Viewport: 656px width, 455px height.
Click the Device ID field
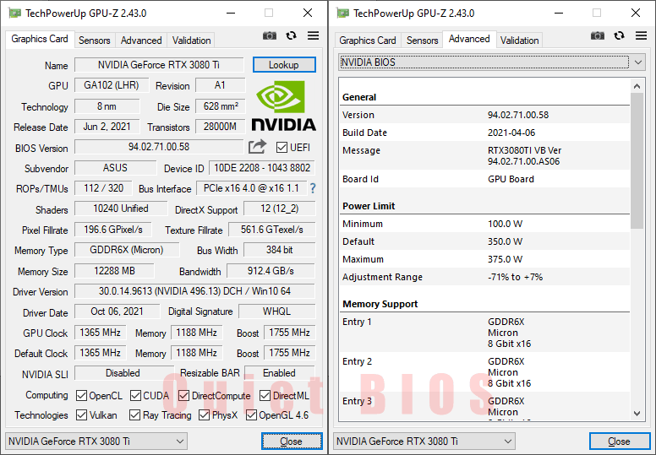click(x=262, y=167)
